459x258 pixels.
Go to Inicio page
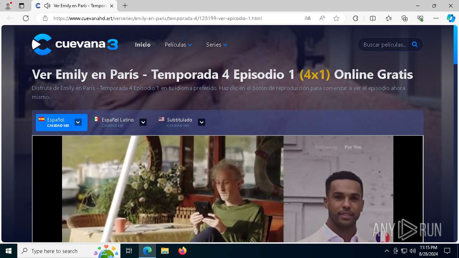click(143, 45)
